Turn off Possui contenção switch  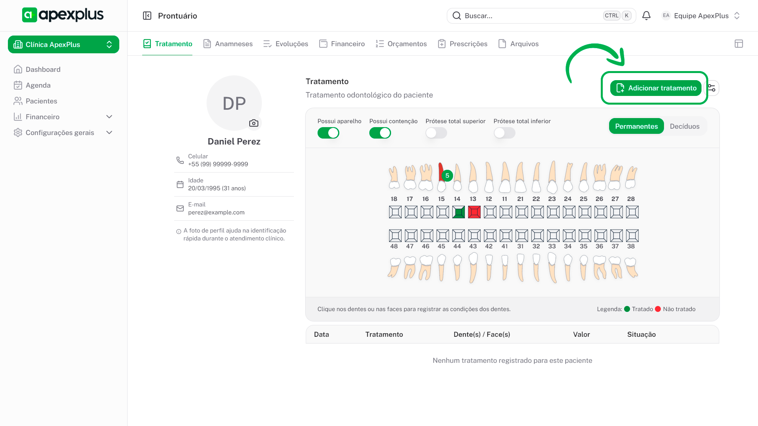380,133
